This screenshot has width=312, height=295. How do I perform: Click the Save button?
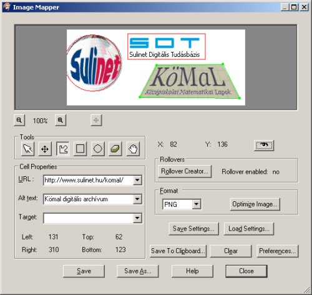[84, 271]
